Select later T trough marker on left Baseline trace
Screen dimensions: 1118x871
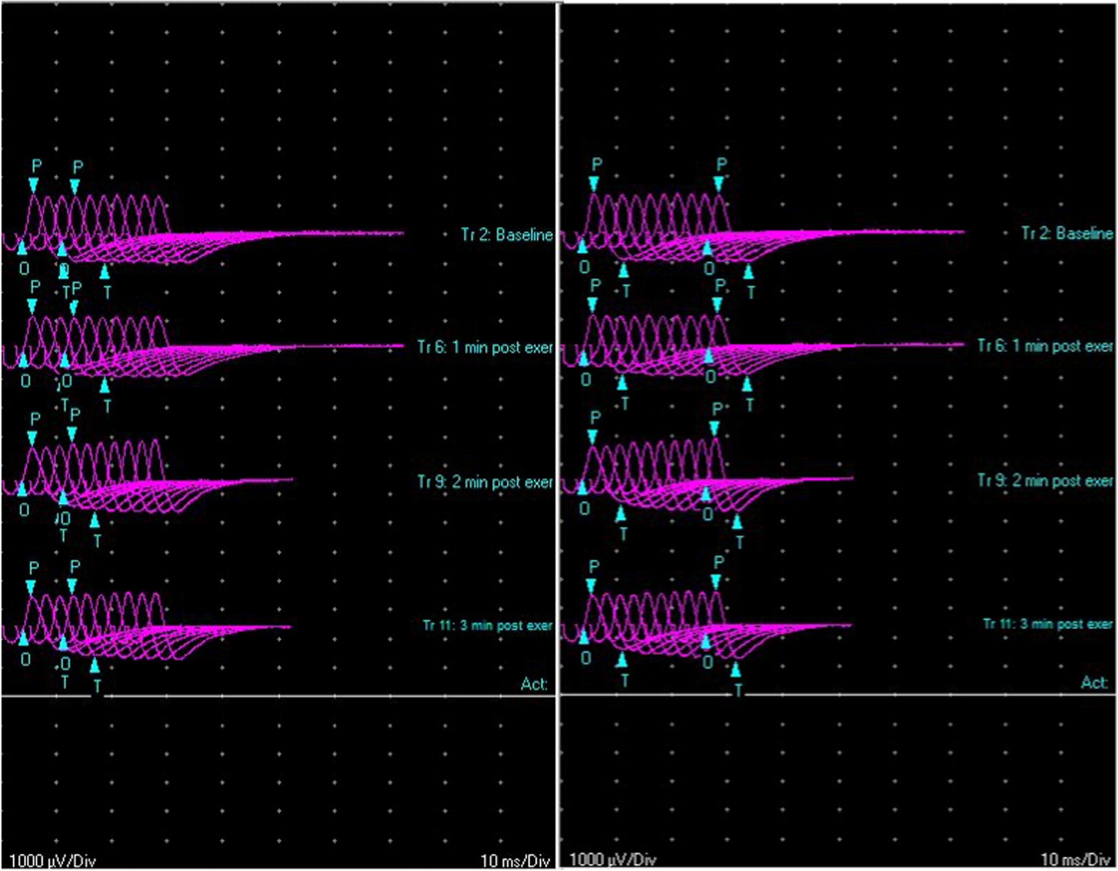pyautogui.click(x=105, y=271)
